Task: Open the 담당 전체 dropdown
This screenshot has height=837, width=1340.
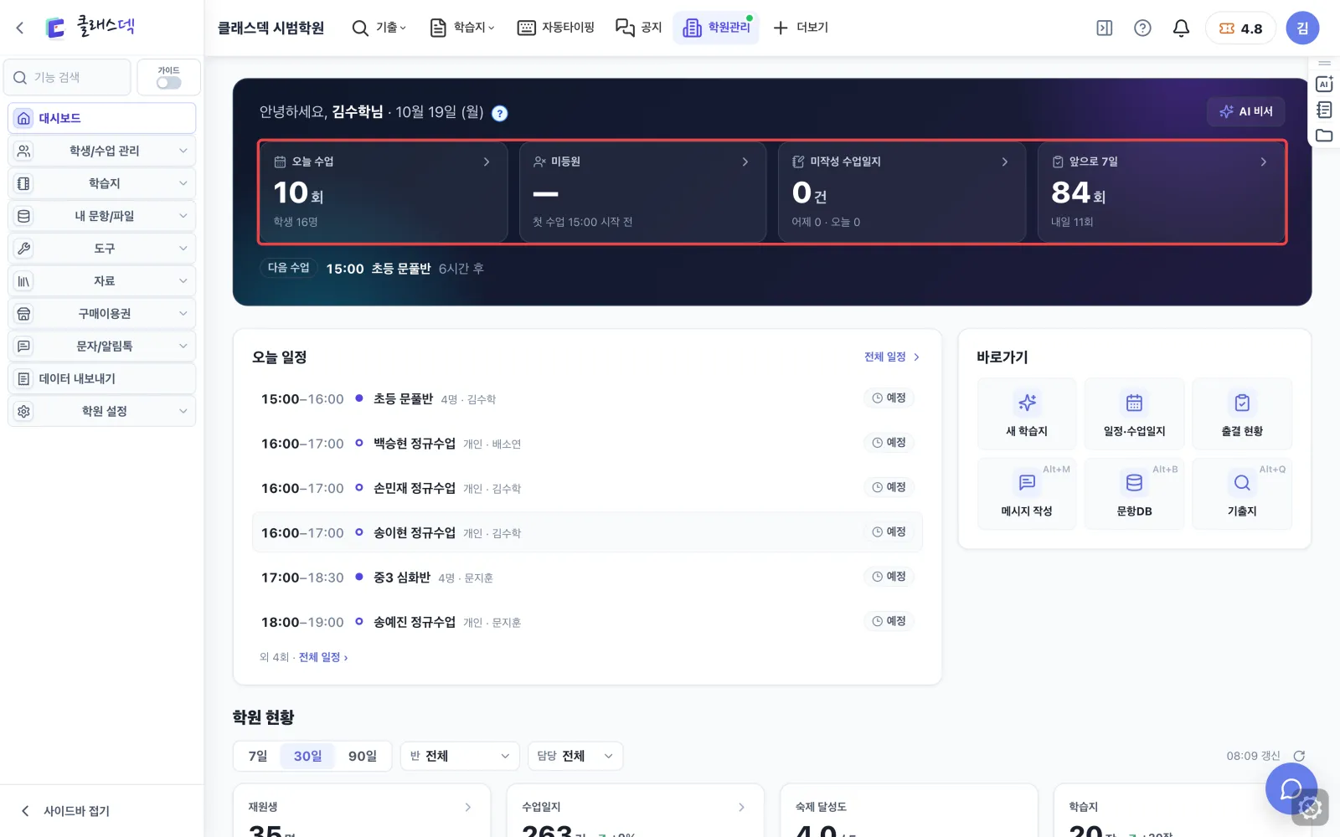Action: click(575, 756)
